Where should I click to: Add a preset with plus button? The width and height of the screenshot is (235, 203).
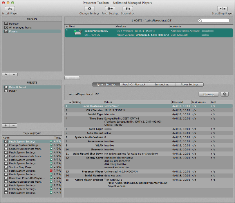[x=6, y=125]
